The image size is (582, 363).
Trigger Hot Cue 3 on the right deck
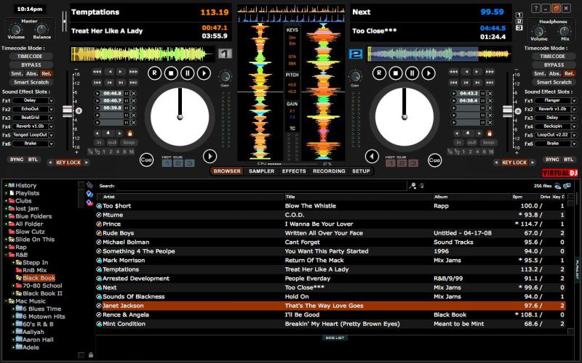[x=413, y=163]
